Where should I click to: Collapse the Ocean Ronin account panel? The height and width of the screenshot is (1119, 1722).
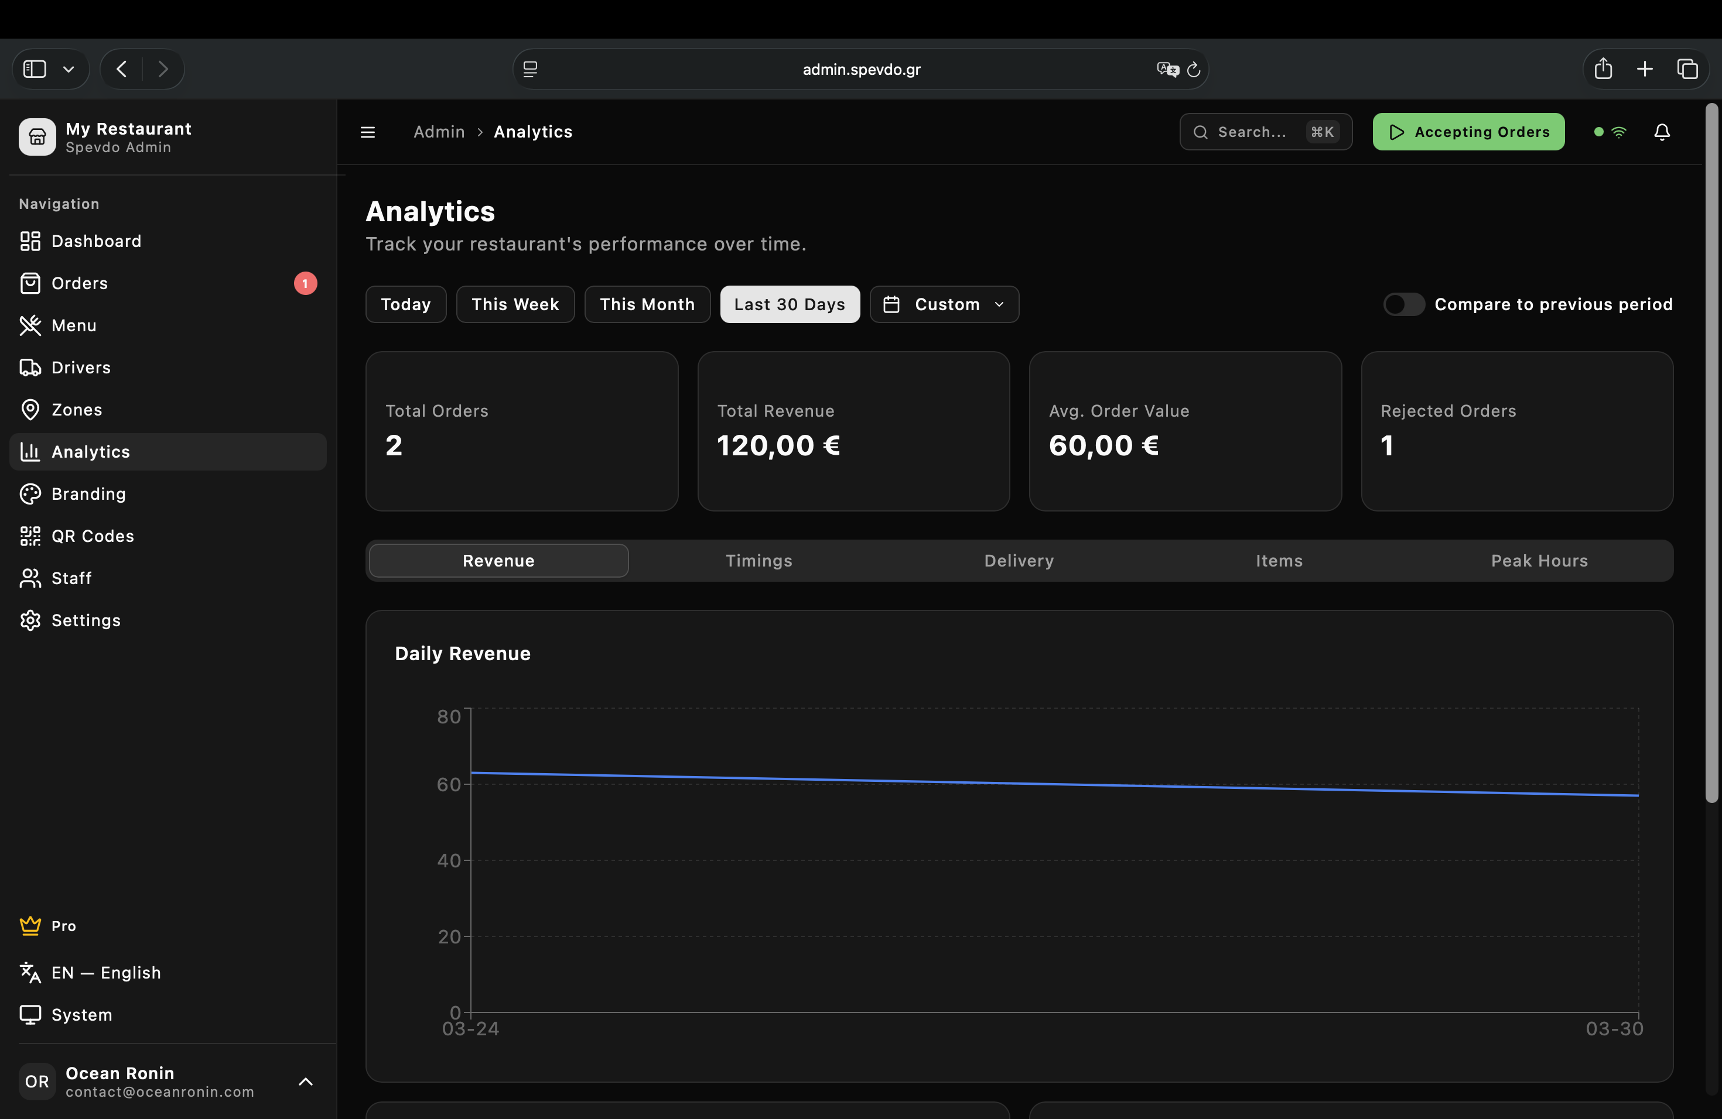[305, 1082]
